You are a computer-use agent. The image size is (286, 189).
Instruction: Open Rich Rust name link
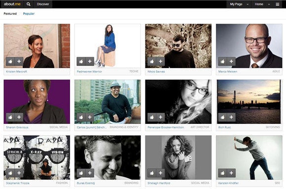point(224,127)
